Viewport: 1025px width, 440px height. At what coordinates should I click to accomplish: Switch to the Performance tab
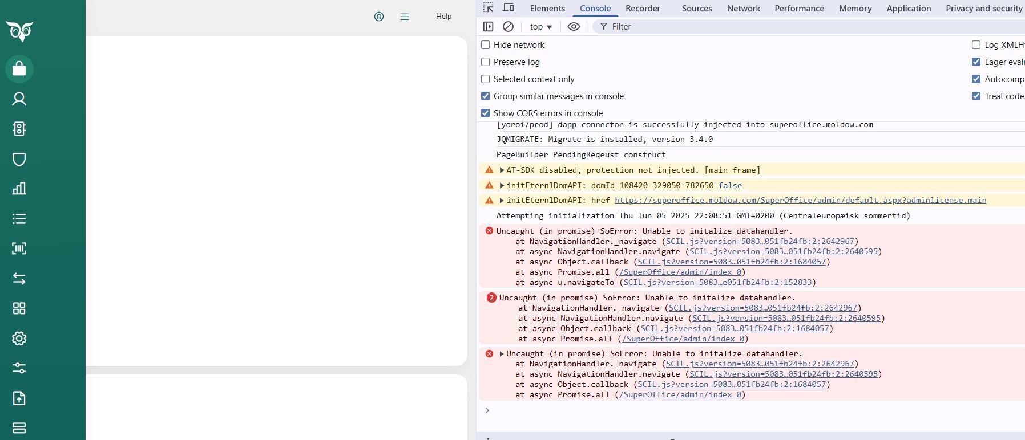point(799,9)
